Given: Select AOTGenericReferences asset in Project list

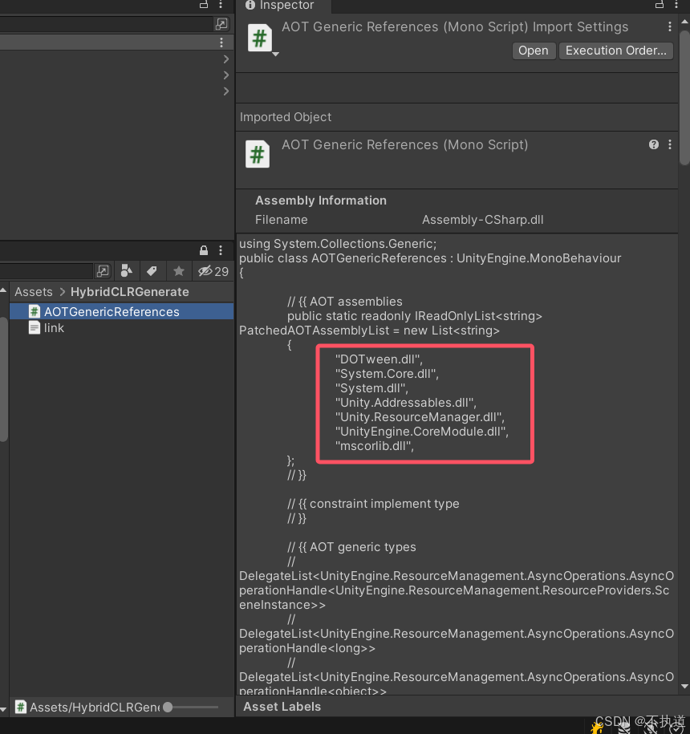Looking at the screenshot, I should coord(121,312).
